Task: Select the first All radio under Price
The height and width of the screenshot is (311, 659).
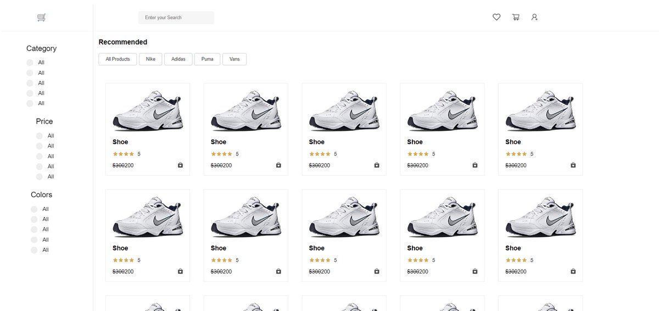Action: tap(40, 136)
